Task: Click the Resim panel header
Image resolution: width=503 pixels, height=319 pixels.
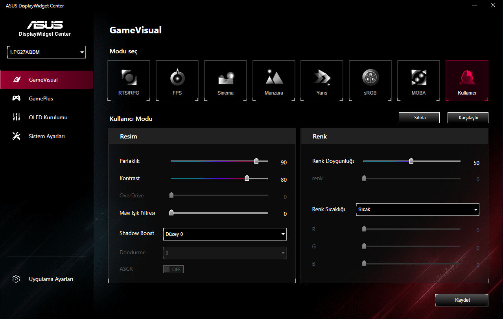Action: tap(202, 136)
